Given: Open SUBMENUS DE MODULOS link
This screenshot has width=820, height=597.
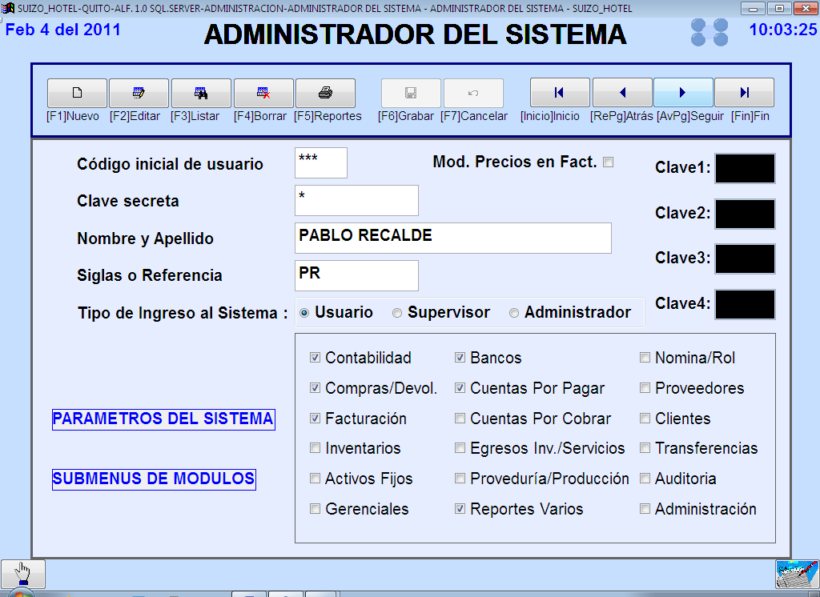Looking at the screenshot, I should 154,479.
